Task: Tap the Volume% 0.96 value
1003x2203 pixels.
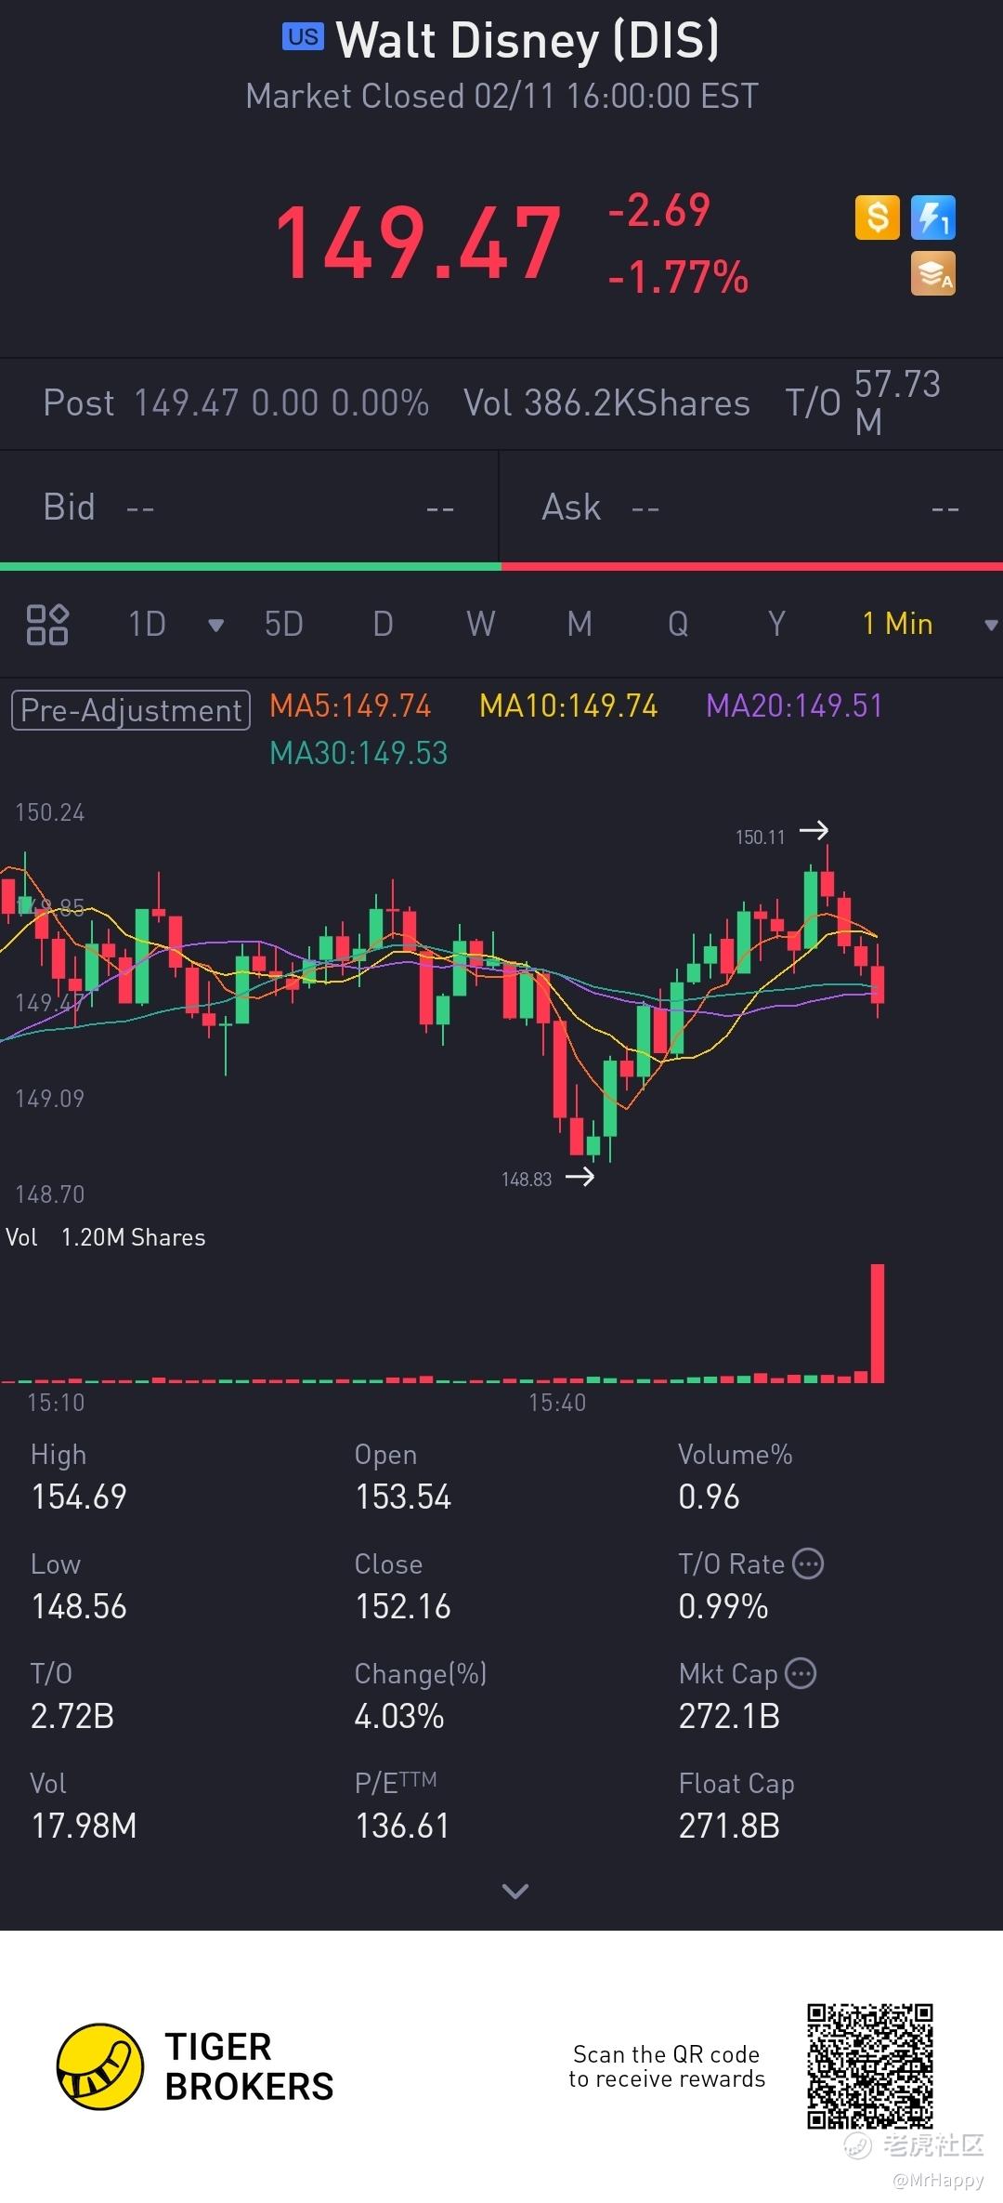Action: (709, 1497)
